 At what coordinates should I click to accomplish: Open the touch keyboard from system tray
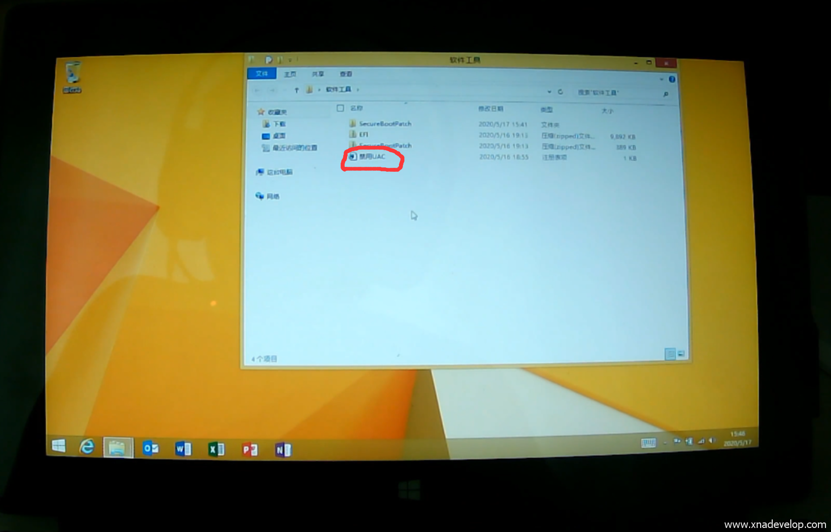[x=648, y=443]
